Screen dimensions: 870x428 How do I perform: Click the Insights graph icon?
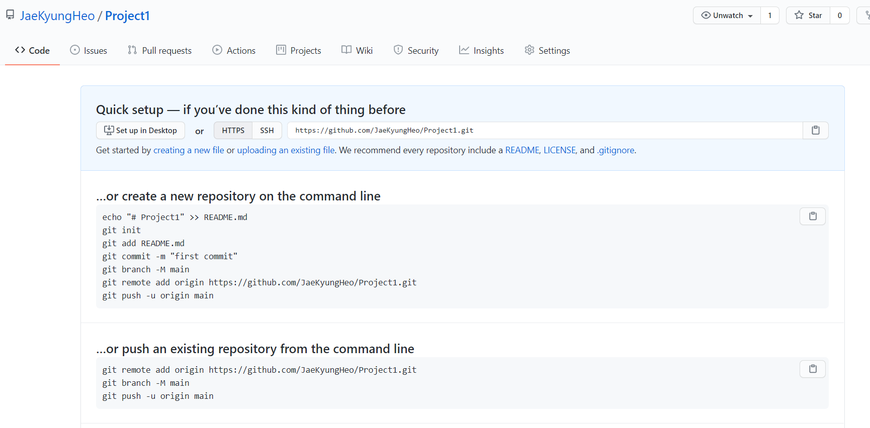pos(464,50)
